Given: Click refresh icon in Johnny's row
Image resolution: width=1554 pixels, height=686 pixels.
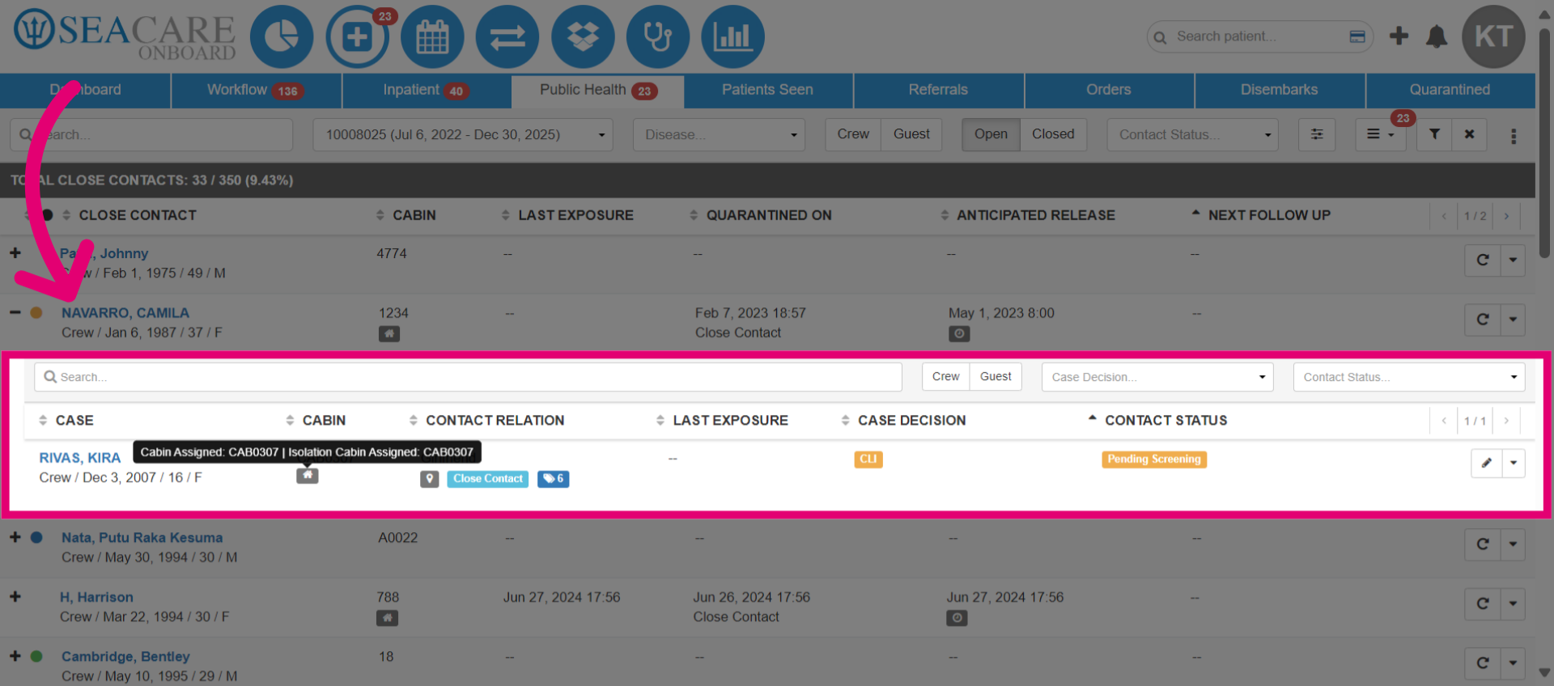Looking at the screenshot, I should (x=1483, y=260).
